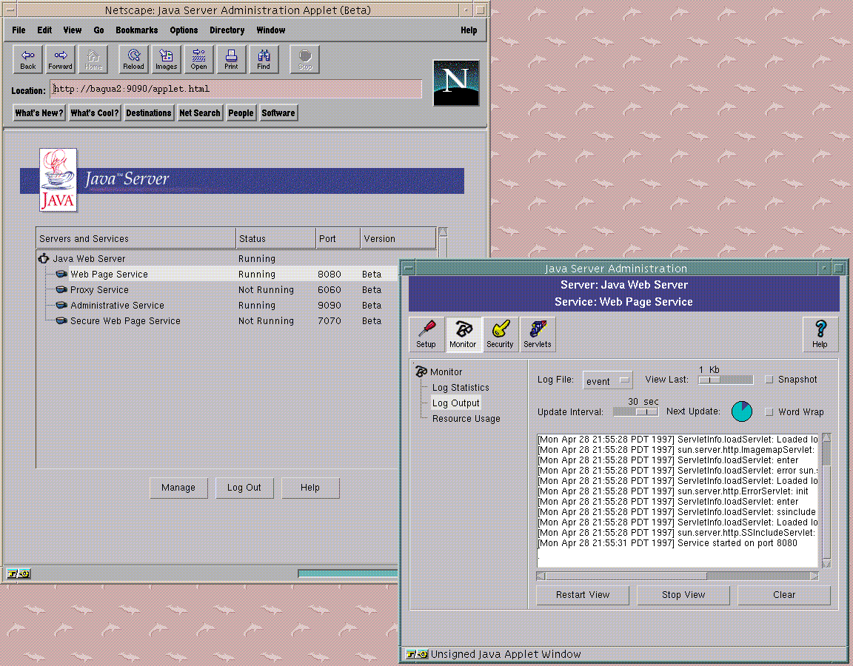
Task: Open the Monitor panel icon
Action: tap(463, 334)
